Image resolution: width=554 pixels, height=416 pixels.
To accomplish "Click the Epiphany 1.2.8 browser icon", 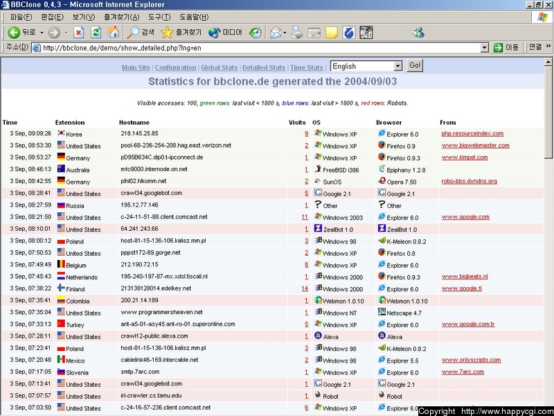I will coord(382,168).
